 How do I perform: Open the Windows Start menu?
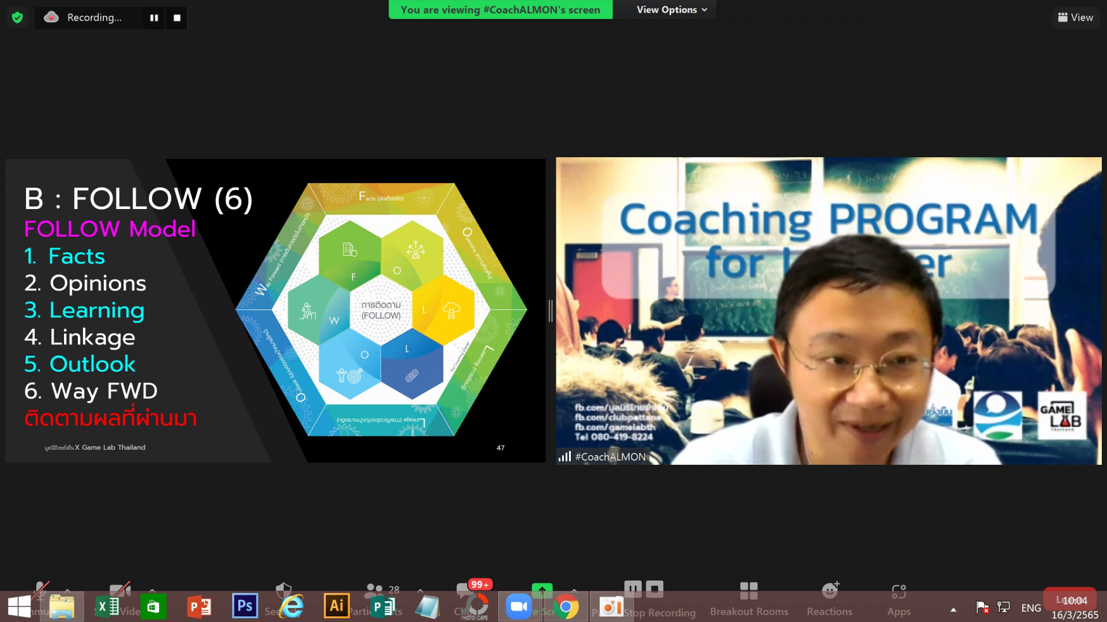point(19,606)
